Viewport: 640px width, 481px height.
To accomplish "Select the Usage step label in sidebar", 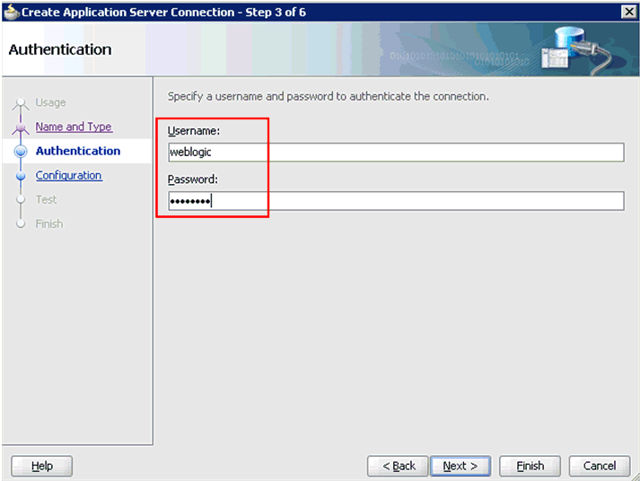I will coord(51,103).
